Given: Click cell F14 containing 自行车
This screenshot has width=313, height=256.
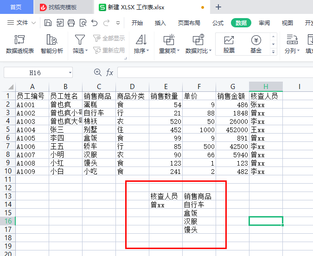Looking at the screenshot, I should point(199,205).
